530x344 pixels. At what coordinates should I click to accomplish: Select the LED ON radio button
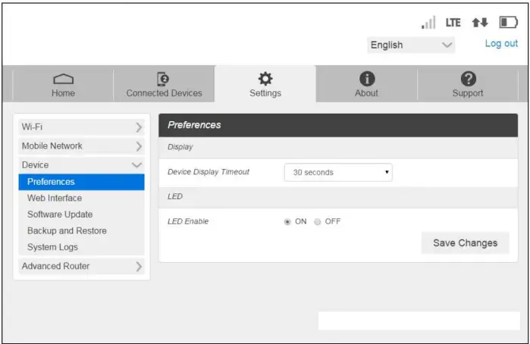pos(287,221)
